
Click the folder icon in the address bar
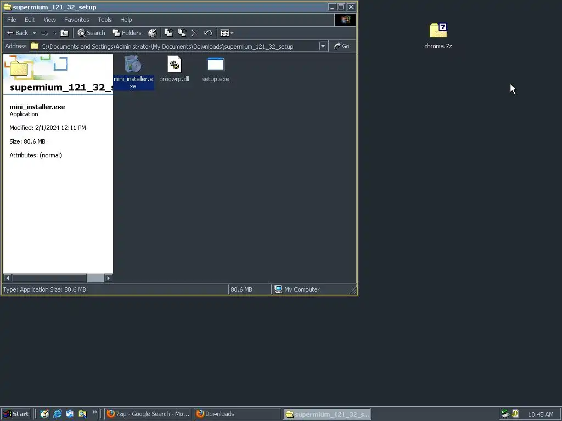pos(35,46)
